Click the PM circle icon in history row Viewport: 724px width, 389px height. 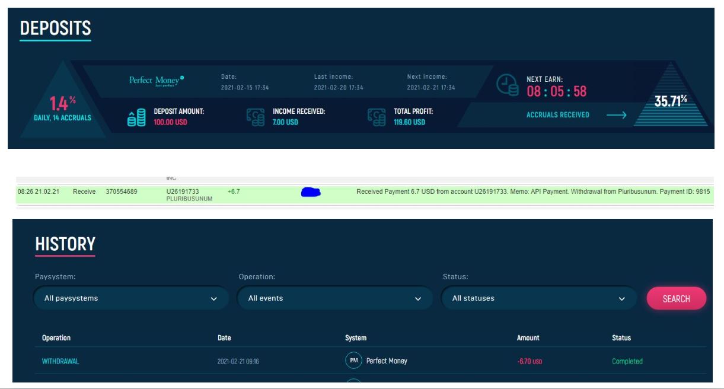click(x=353, y=361)
